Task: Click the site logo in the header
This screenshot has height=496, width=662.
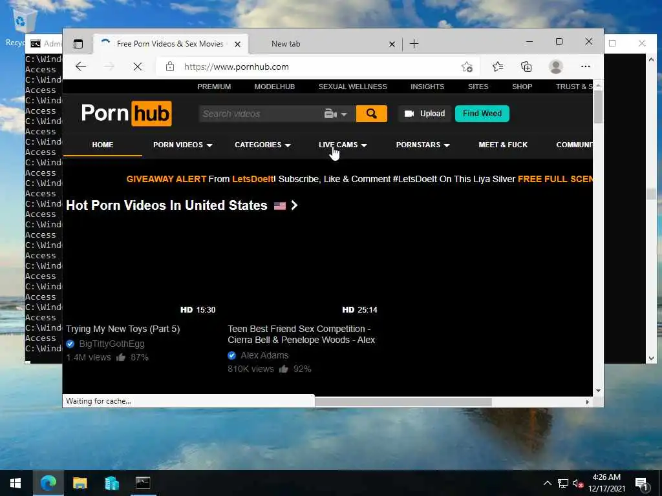Action: pos(126,113)
